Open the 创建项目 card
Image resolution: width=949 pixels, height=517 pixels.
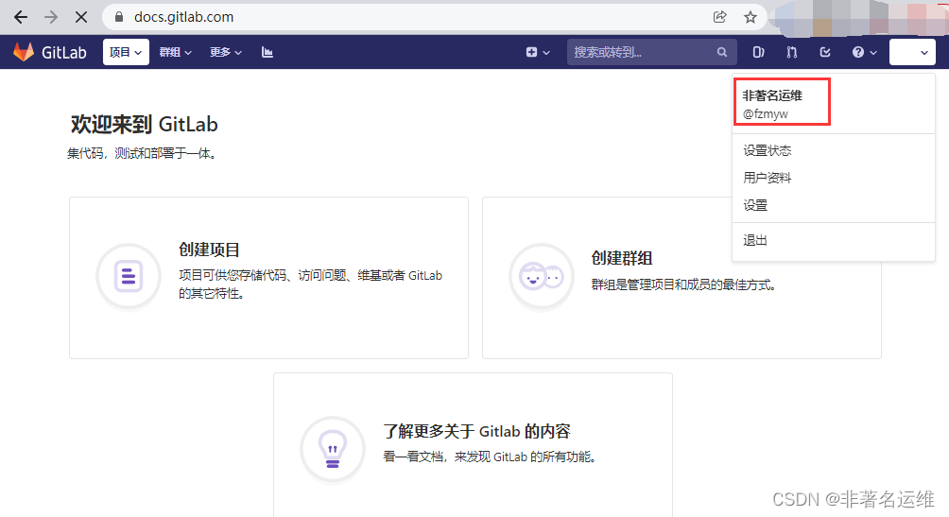click(x=268, y=277)
